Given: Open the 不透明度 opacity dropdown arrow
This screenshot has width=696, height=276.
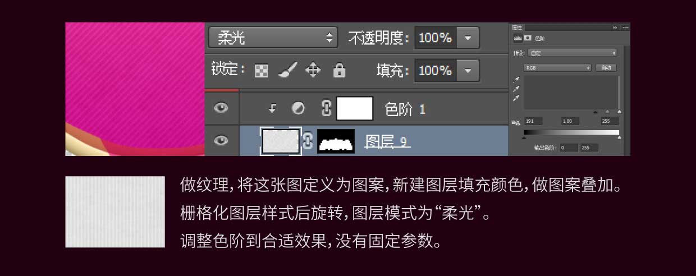Looking at the screenshot, I should (x=468, y=38).
